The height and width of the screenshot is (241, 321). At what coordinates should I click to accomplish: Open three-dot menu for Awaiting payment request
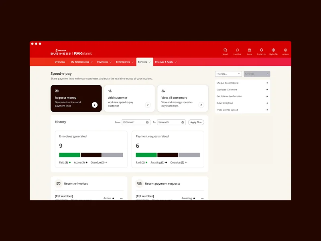tap(202, 198)
